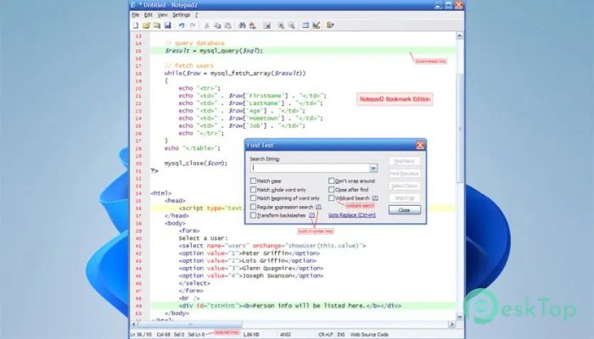Image resolution: width=594 pixels, height=339 pixels.
Task: Open the Settings menu
Action: coord(181,14)
